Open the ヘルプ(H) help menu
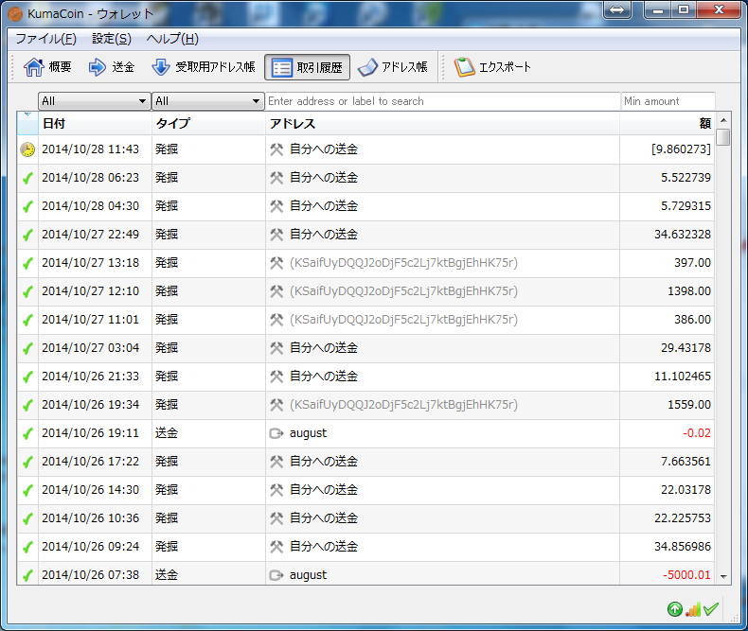Image resolution: width=748 pixels, height=631 pixels. [172, 39]
